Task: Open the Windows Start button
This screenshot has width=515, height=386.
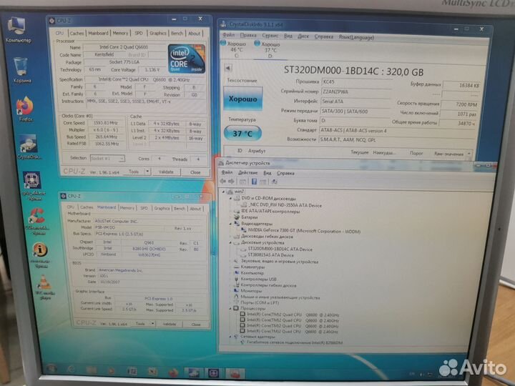Action: tap(51, 370)
